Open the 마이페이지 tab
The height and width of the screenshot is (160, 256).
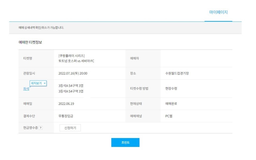(218, 12)
